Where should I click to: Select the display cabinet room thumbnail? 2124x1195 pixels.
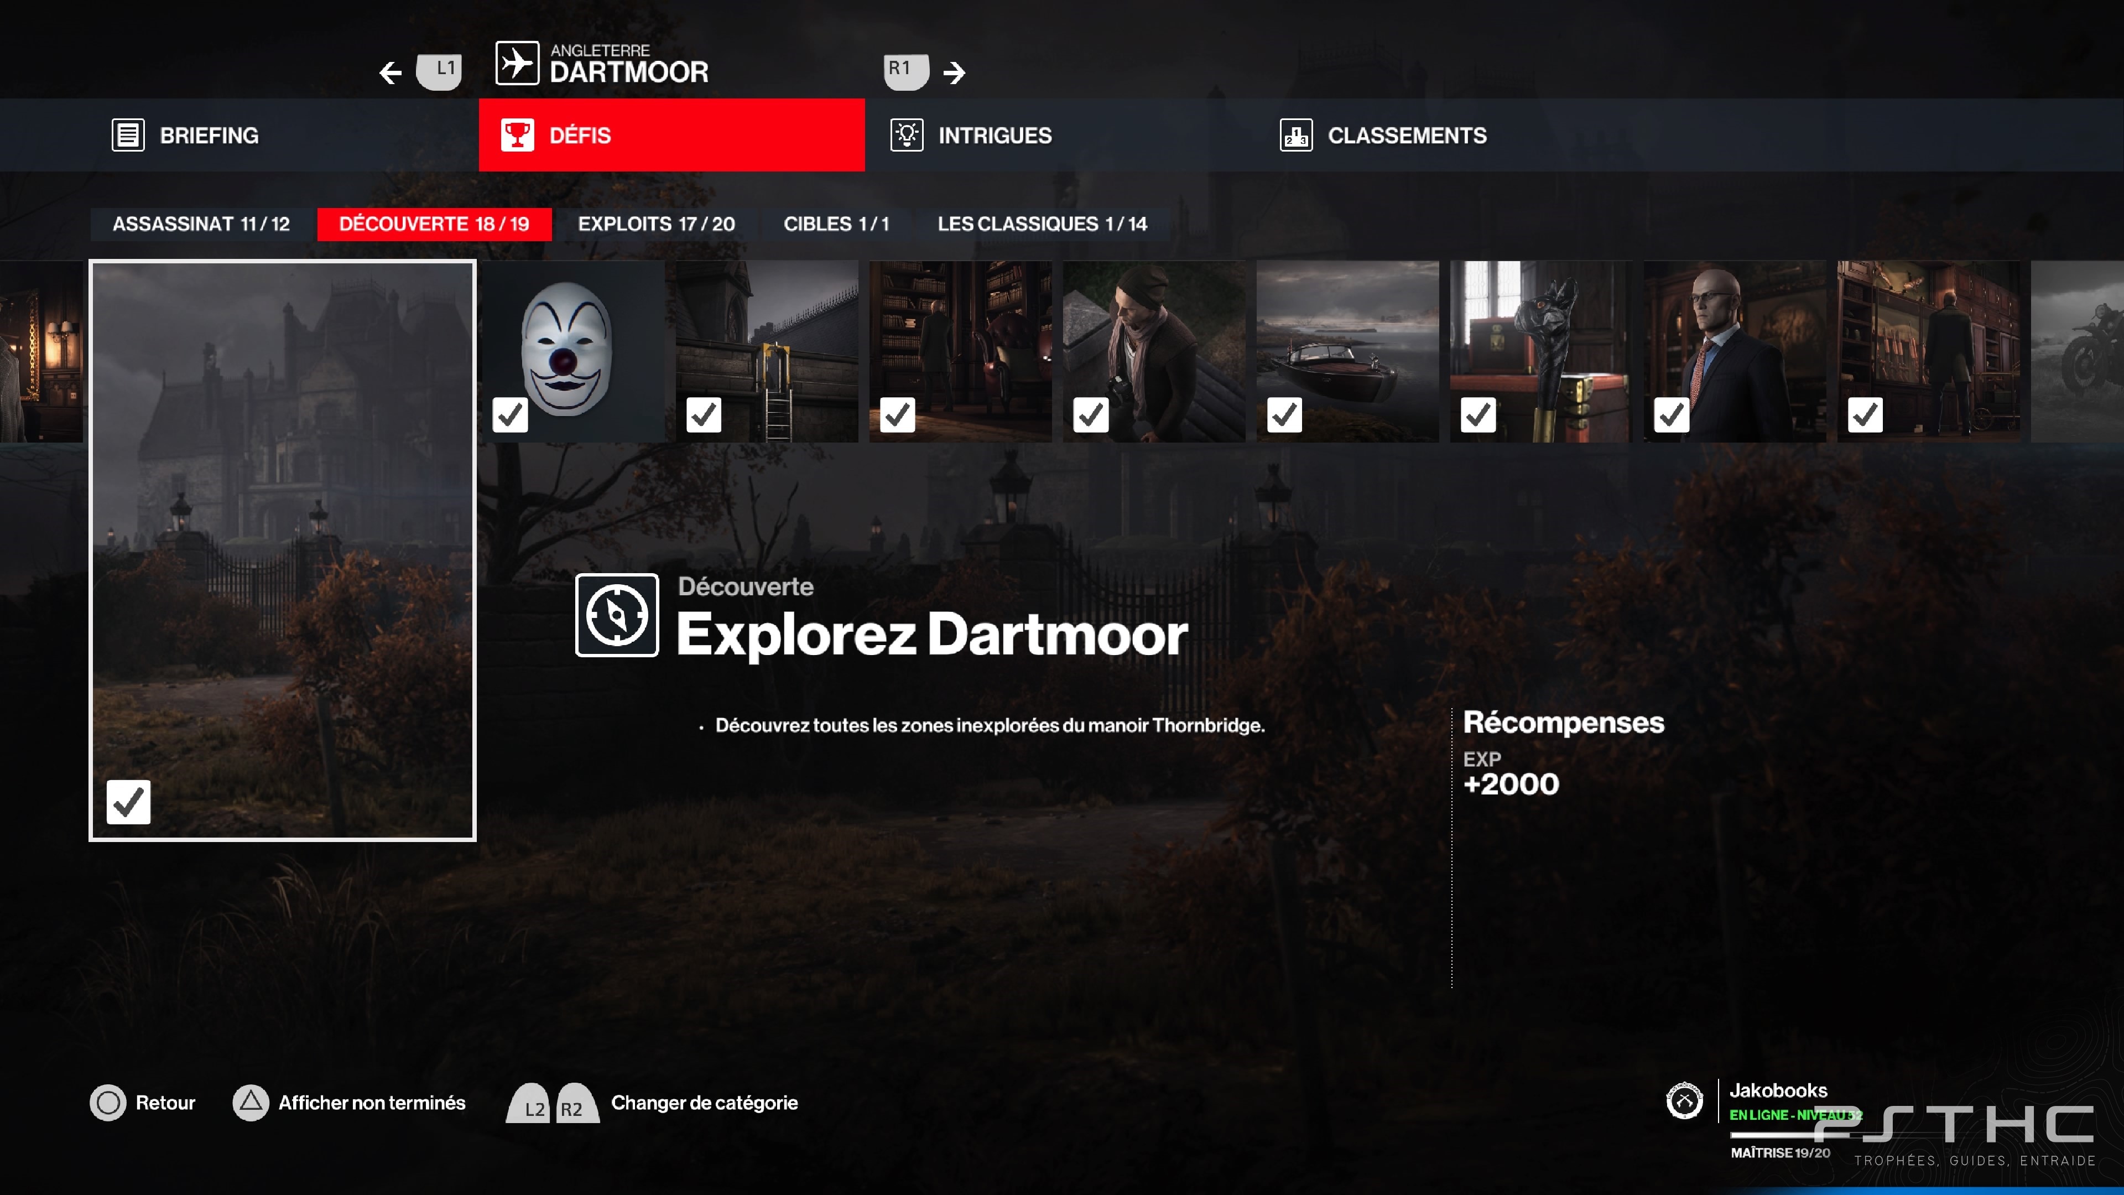click(x=1929, y=351)
